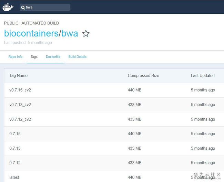The image size is (224, 182).
Task: View the Build Details tab
Action: (78, 57)
